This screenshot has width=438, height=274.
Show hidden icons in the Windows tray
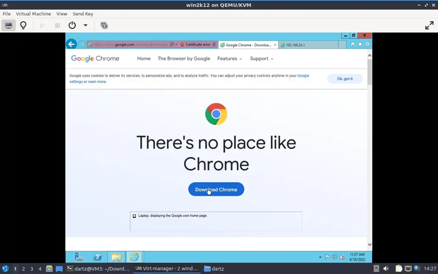[x=320, y=257]
